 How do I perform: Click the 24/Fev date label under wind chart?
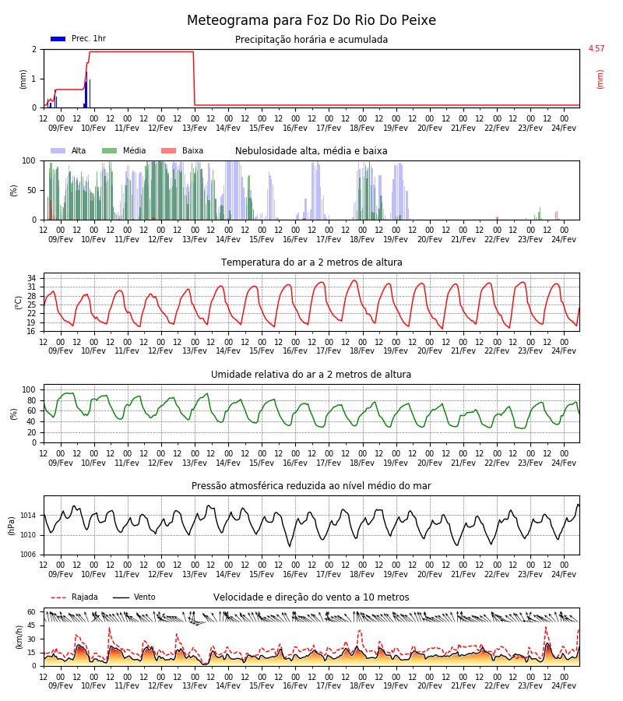click(x=564, y=685)
